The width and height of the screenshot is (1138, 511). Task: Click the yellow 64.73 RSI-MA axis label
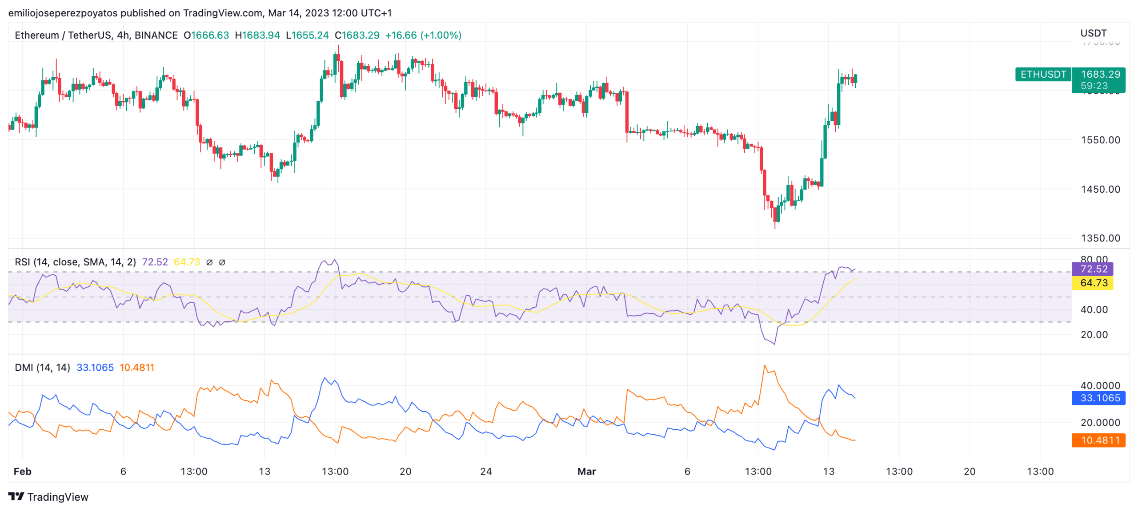(1093, 283)
